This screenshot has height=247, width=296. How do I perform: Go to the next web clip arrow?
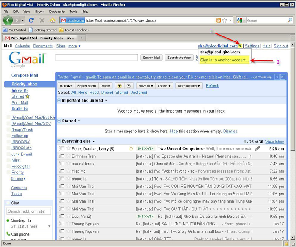click(282, 77)
